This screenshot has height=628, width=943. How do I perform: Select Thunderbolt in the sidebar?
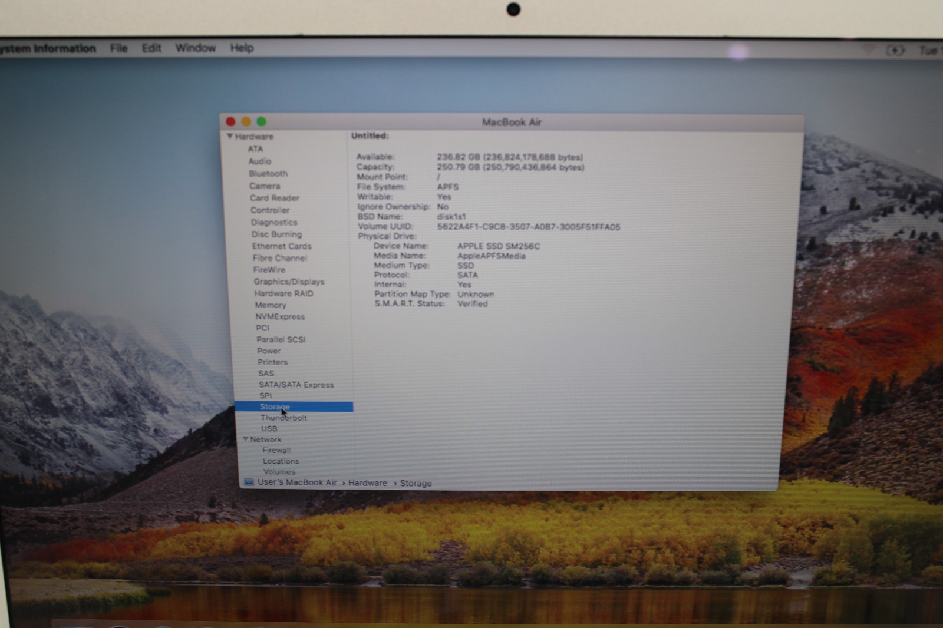(284, 418)
